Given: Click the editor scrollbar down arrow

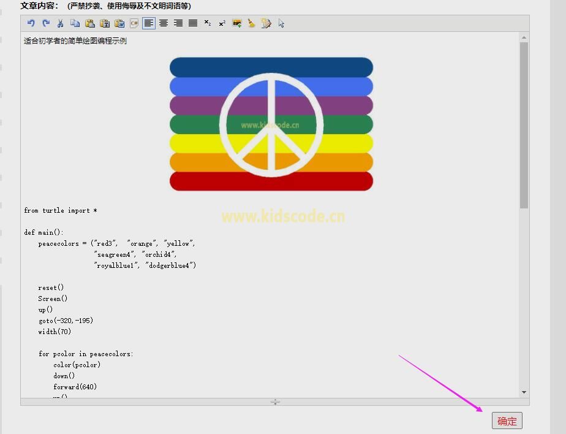Looking at the screenshot, I should pos(524,392).
